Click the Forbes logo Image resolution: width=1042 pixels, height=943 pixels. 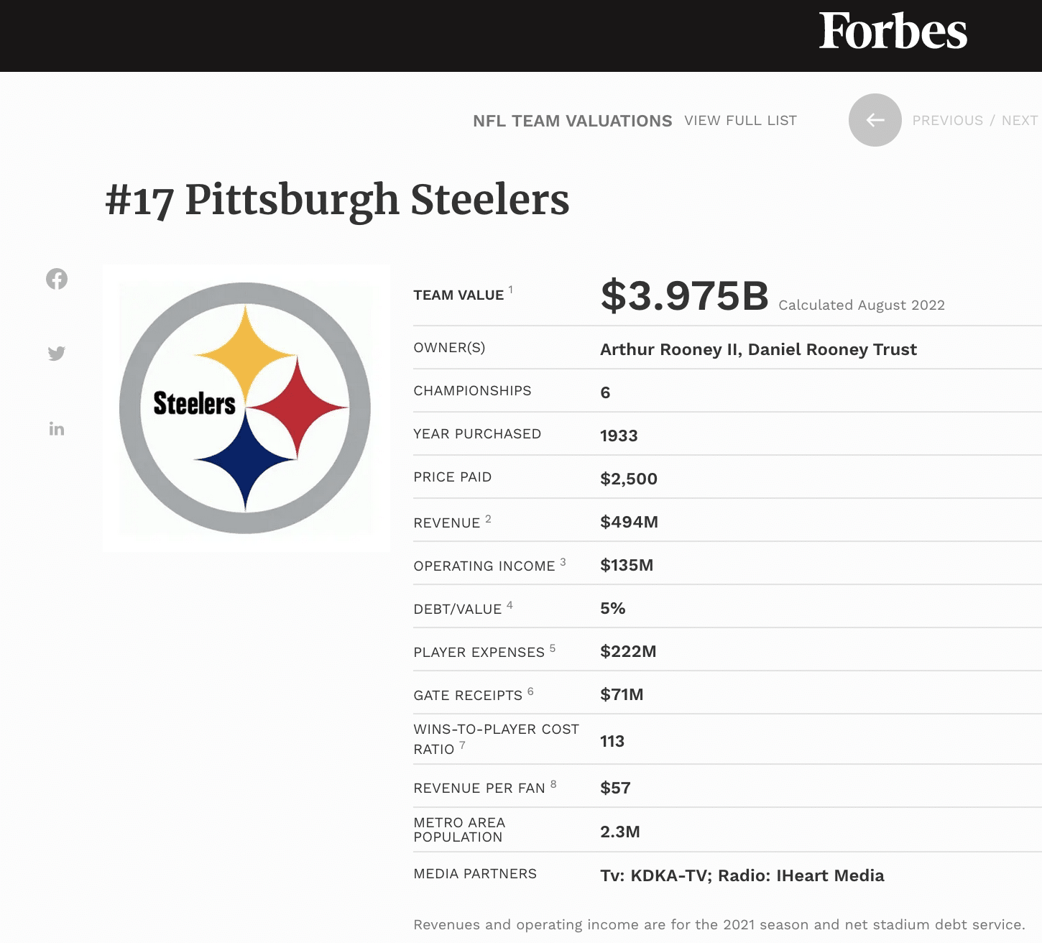click(893, 32)
